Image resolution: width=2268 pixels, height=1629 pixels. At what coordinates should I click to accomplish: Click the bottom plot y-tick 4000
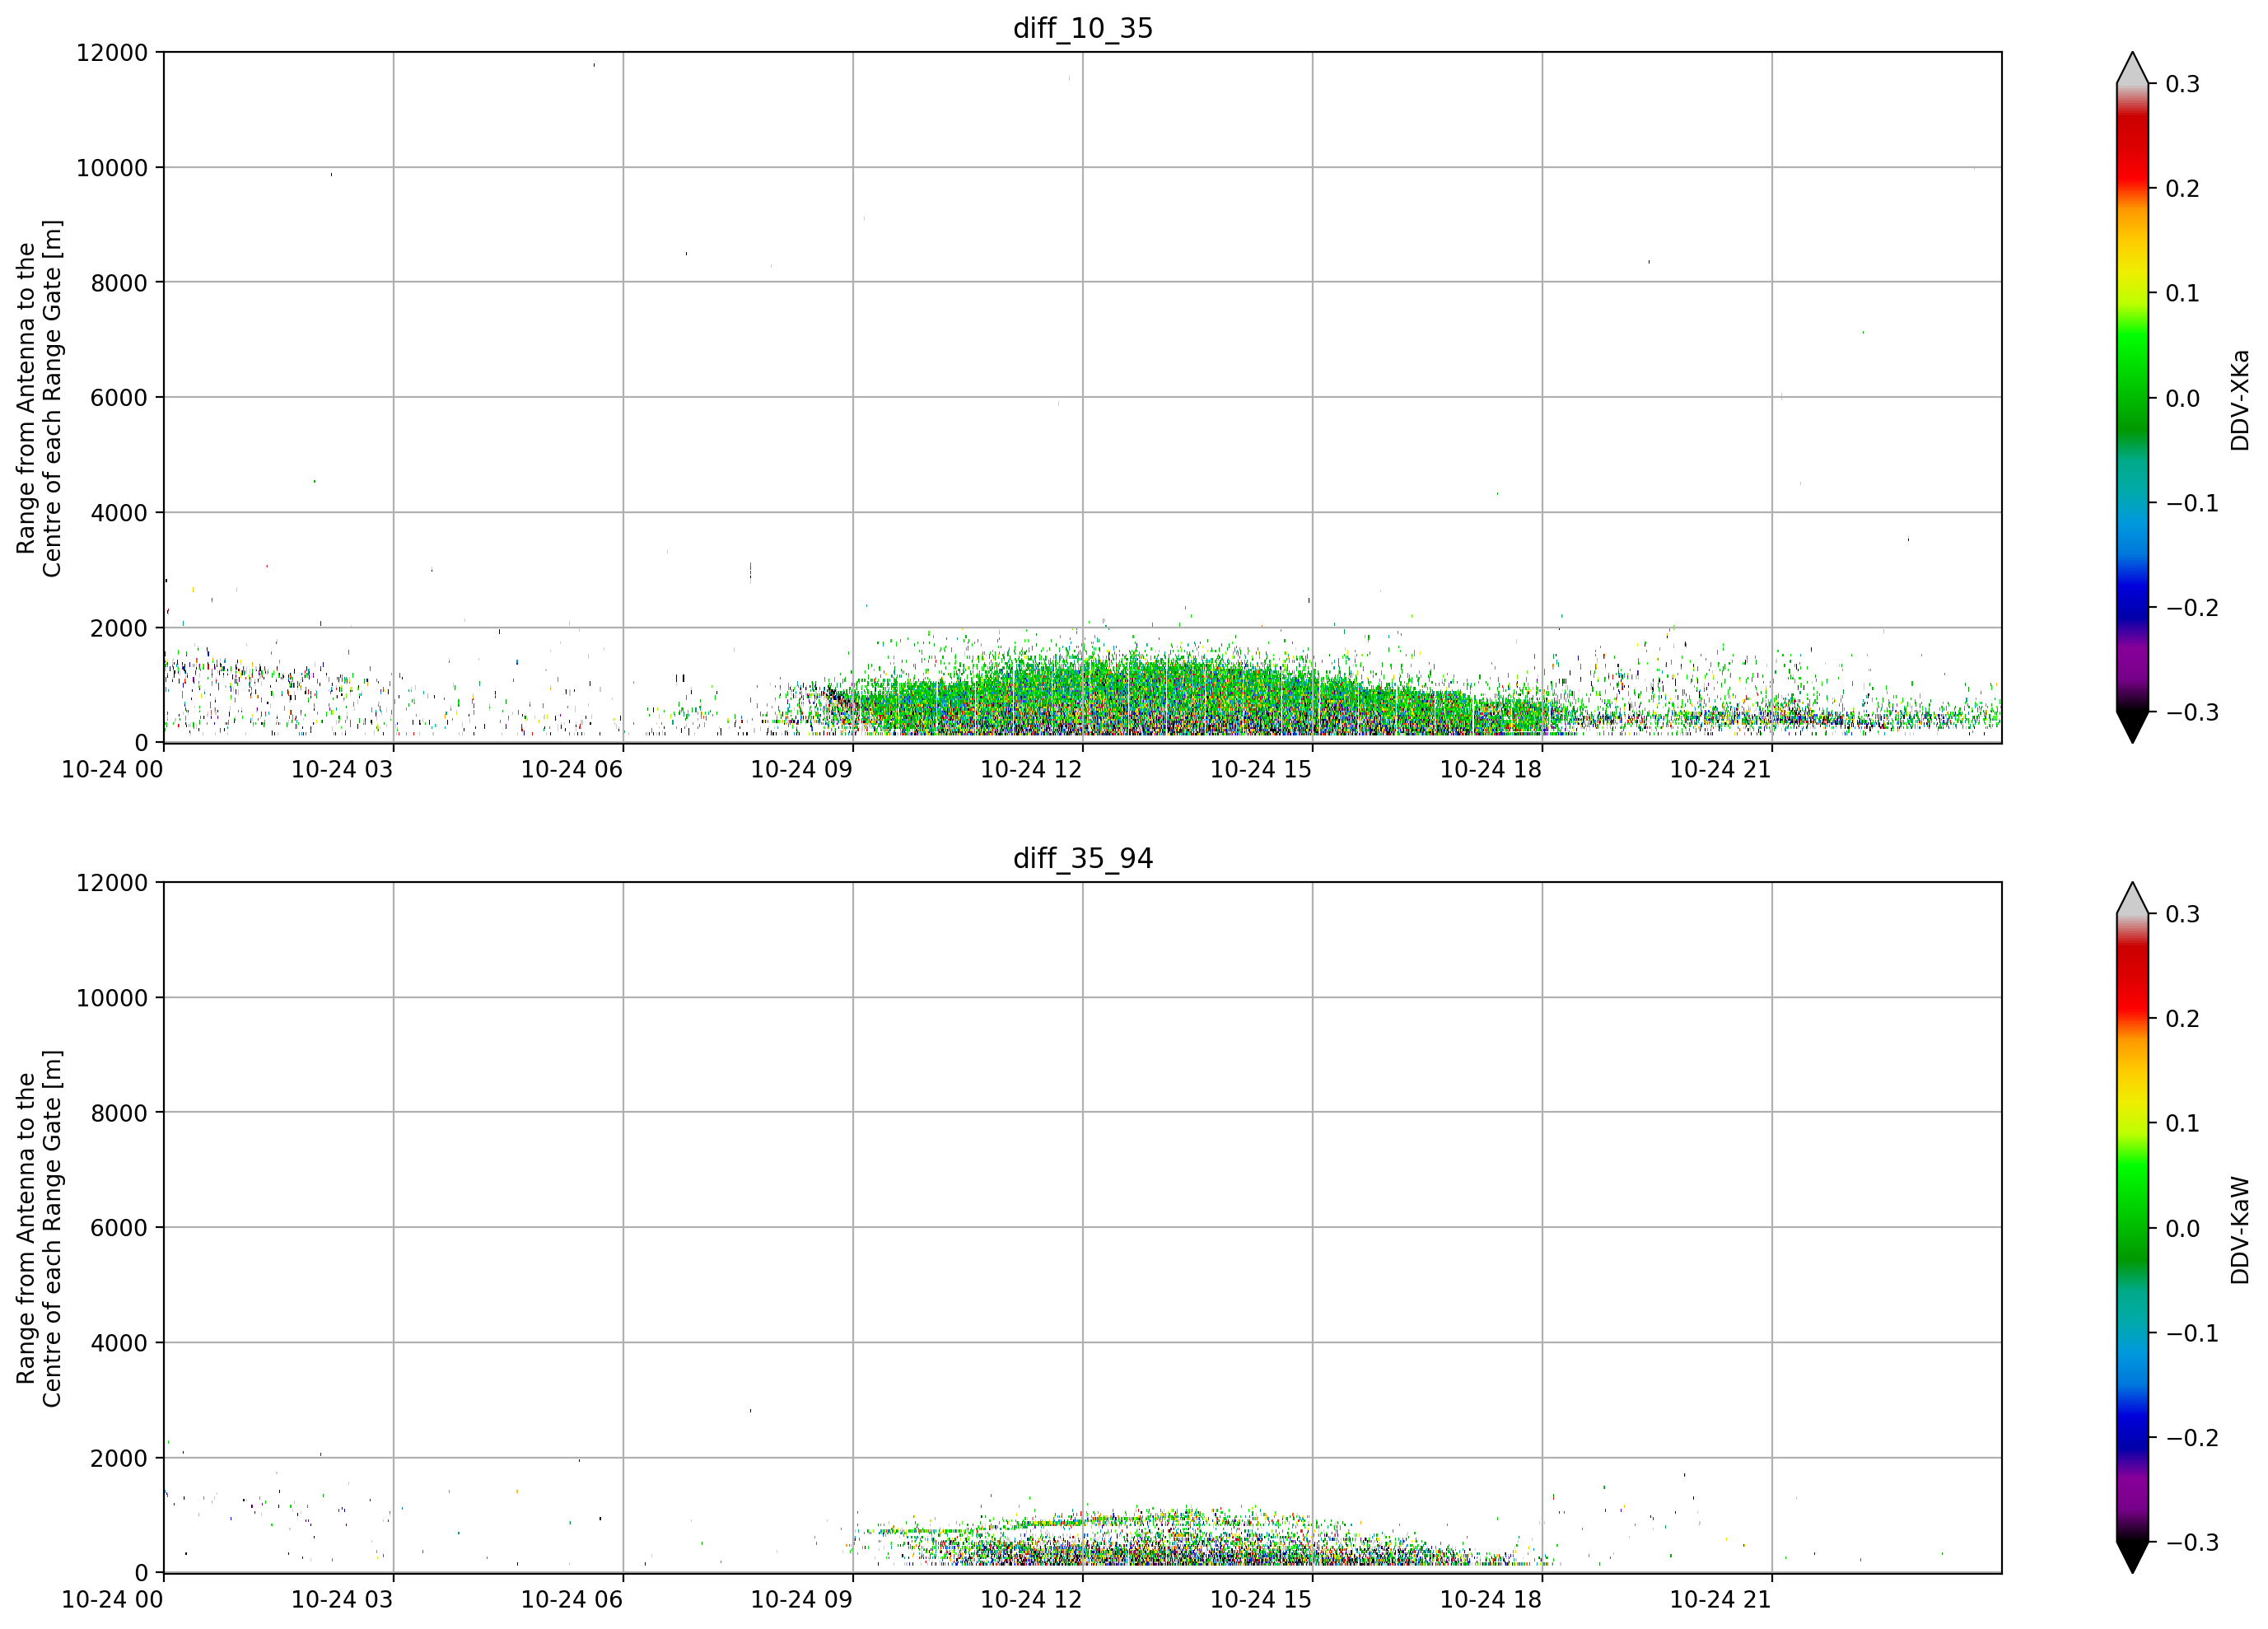coord(119,1343)
